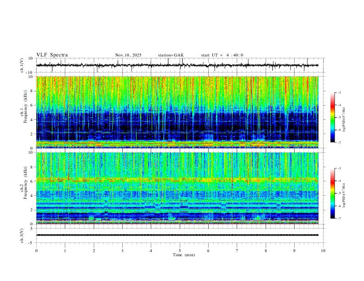Click the VLF Spectra title text

(x=52, y=55)
